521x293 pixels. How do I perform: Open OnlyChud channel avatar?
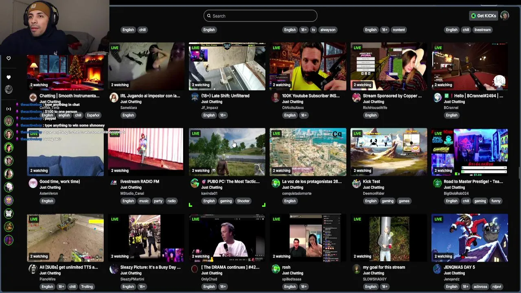point(195,269)
